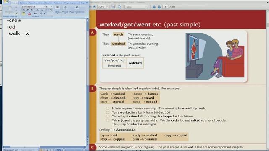
Task: Open the underline style dropdown arrow
Action: [34, 10]
